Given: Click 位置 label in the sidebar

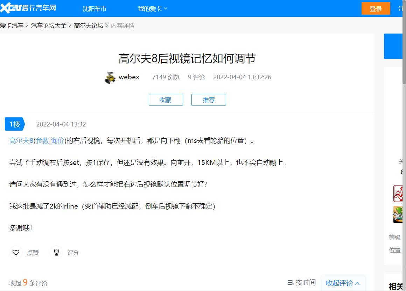Looking at the screenshot, I should click(x=394, y=250).
